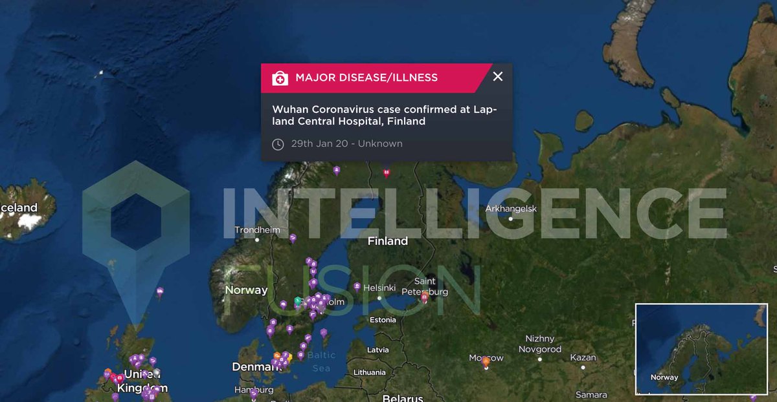Click the Norway label on main map
This screenshot has height=402, width=777.
click(x=246, y=290)
